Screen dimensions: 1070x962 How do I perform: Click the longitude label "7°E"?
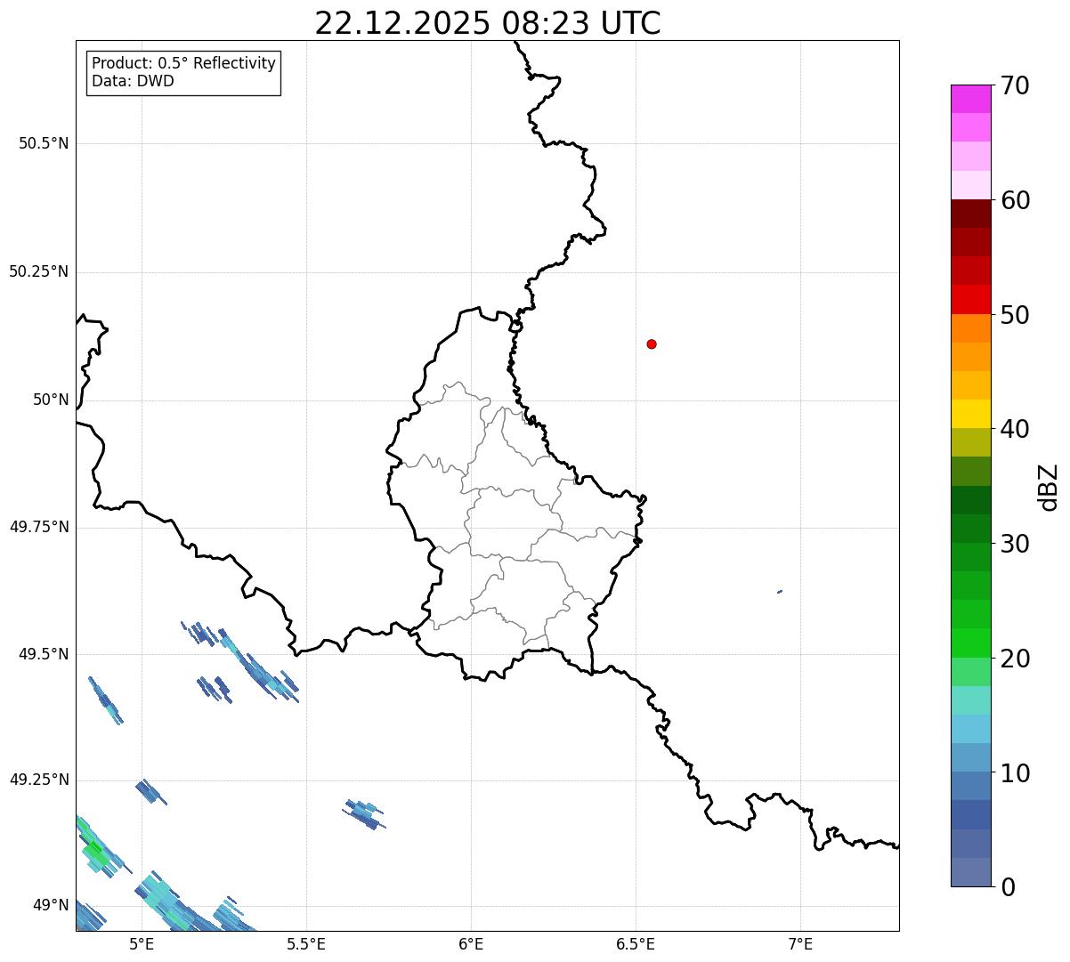(800, 943)
